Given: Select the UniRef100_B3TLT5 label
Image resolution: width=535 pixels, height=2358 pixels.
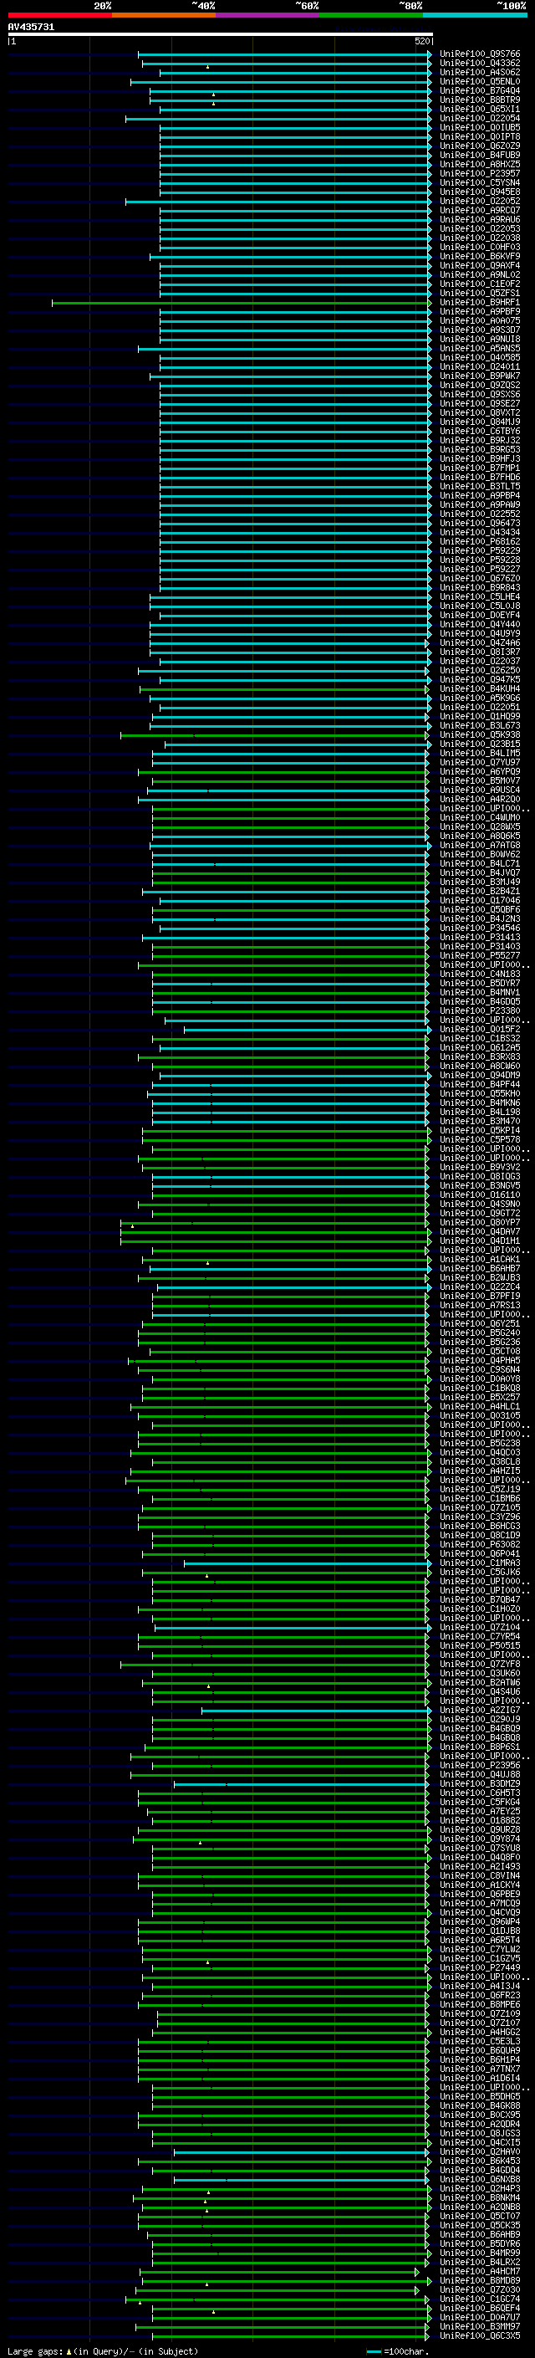Looking at the screenshot, I should coord(479,486).
